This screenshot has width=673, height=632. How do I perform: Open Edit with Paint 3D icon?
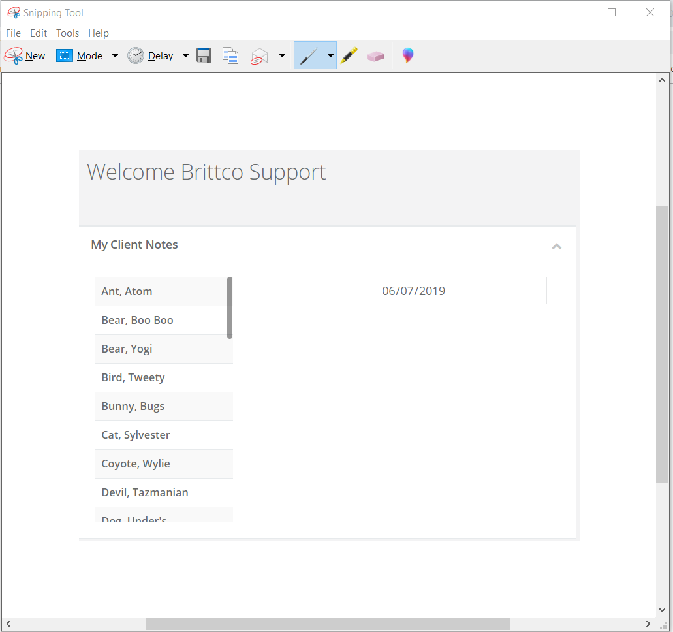pyautogui.click(x=408, y=56)
